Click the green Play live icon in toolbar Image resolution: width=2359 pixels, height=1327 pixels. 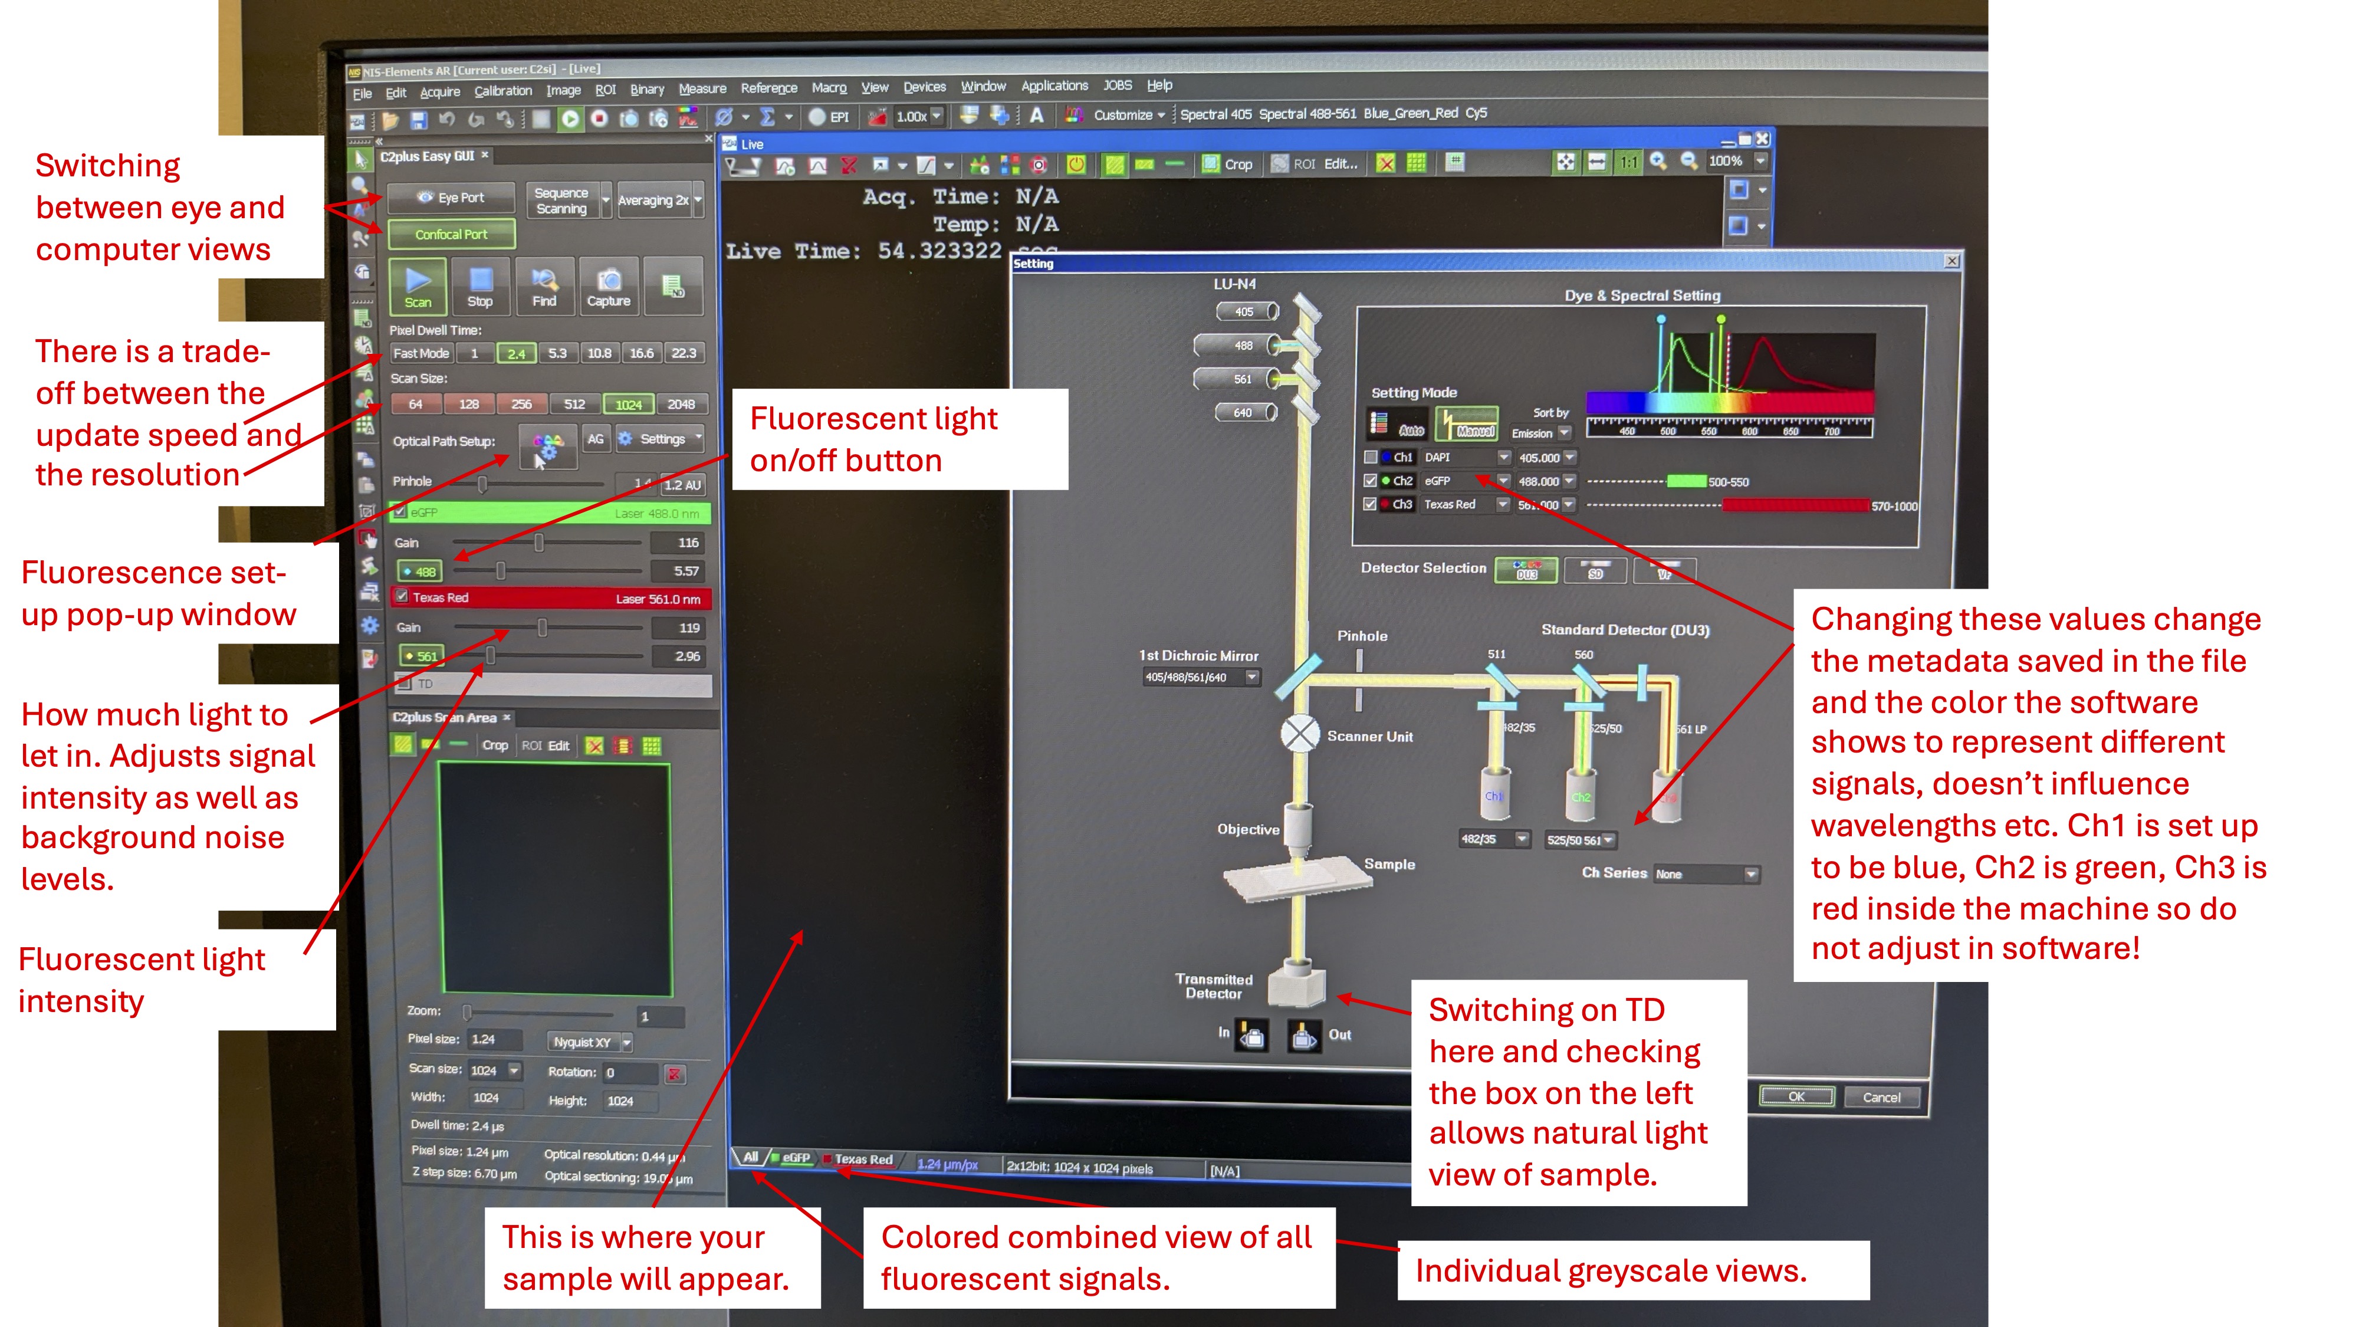(570, 118)
